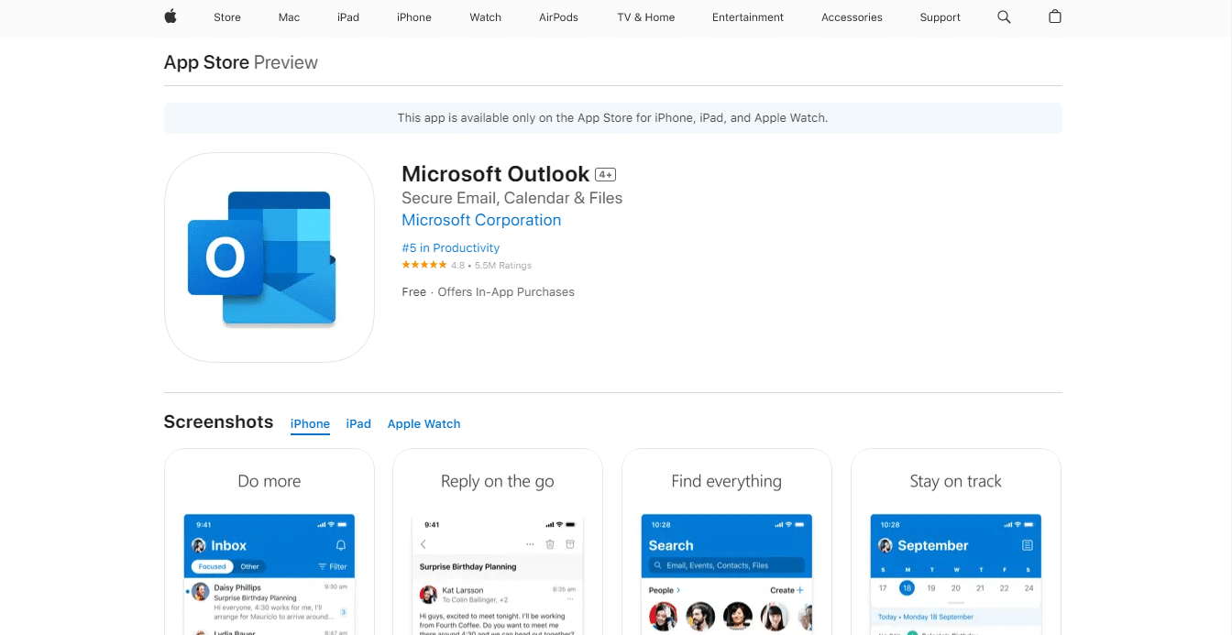This screenshot has height=635, width=1232.
Task: Select date 18 in September calendar
Action: (x=907, y=588)
